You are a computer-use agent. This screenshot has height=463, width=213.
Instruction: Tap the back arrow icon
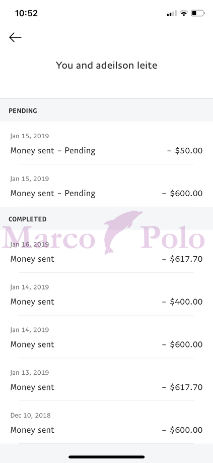point(15,37)
